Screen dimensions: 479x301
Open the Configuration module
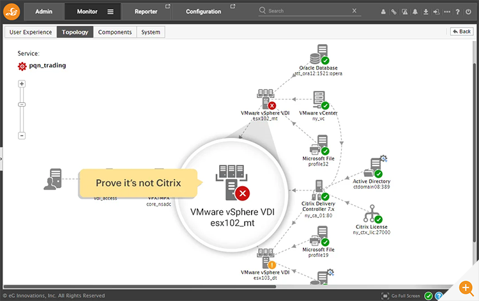click(204, 12)
